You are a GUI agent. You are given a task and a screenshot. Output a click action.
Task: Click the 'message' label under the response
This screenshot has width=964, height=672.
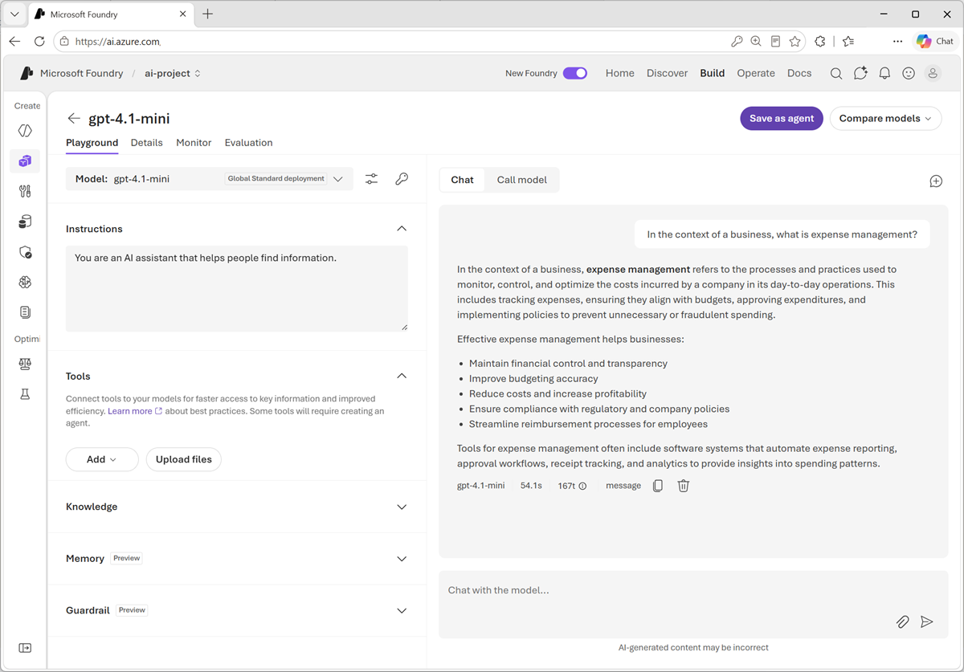(623, 486)
